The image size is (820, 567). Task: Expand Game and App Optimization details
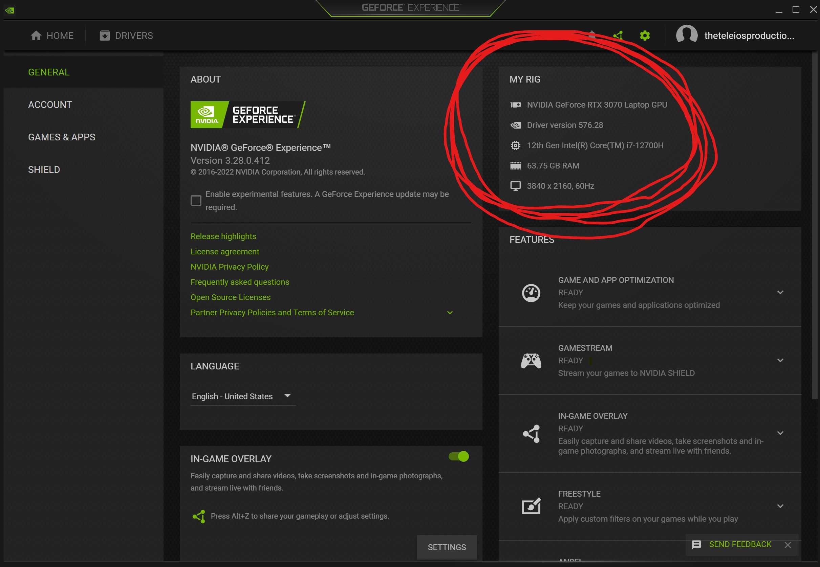coord(780,292)
